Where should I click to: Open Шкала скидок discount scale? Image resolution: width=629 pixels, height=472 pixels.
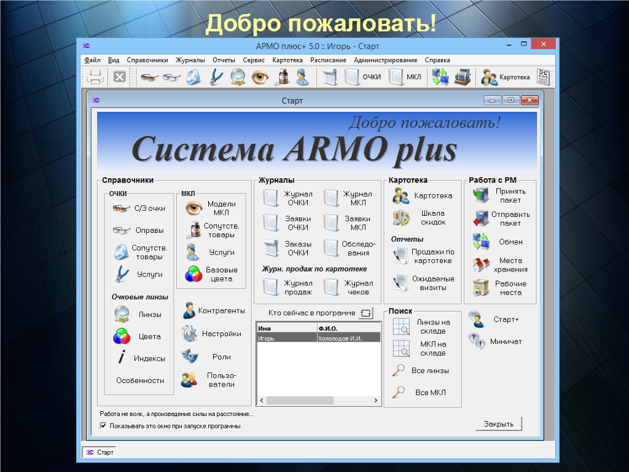pyautogui.click(x=401, y=218)
